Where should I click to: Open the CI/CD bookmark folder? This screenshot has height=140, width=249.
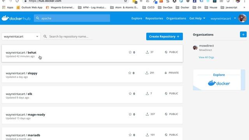point(149,7)
